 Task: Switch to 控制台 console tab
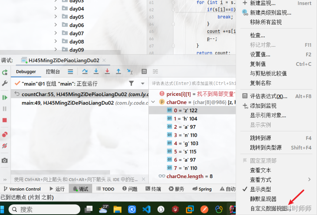tap(53, 72)
